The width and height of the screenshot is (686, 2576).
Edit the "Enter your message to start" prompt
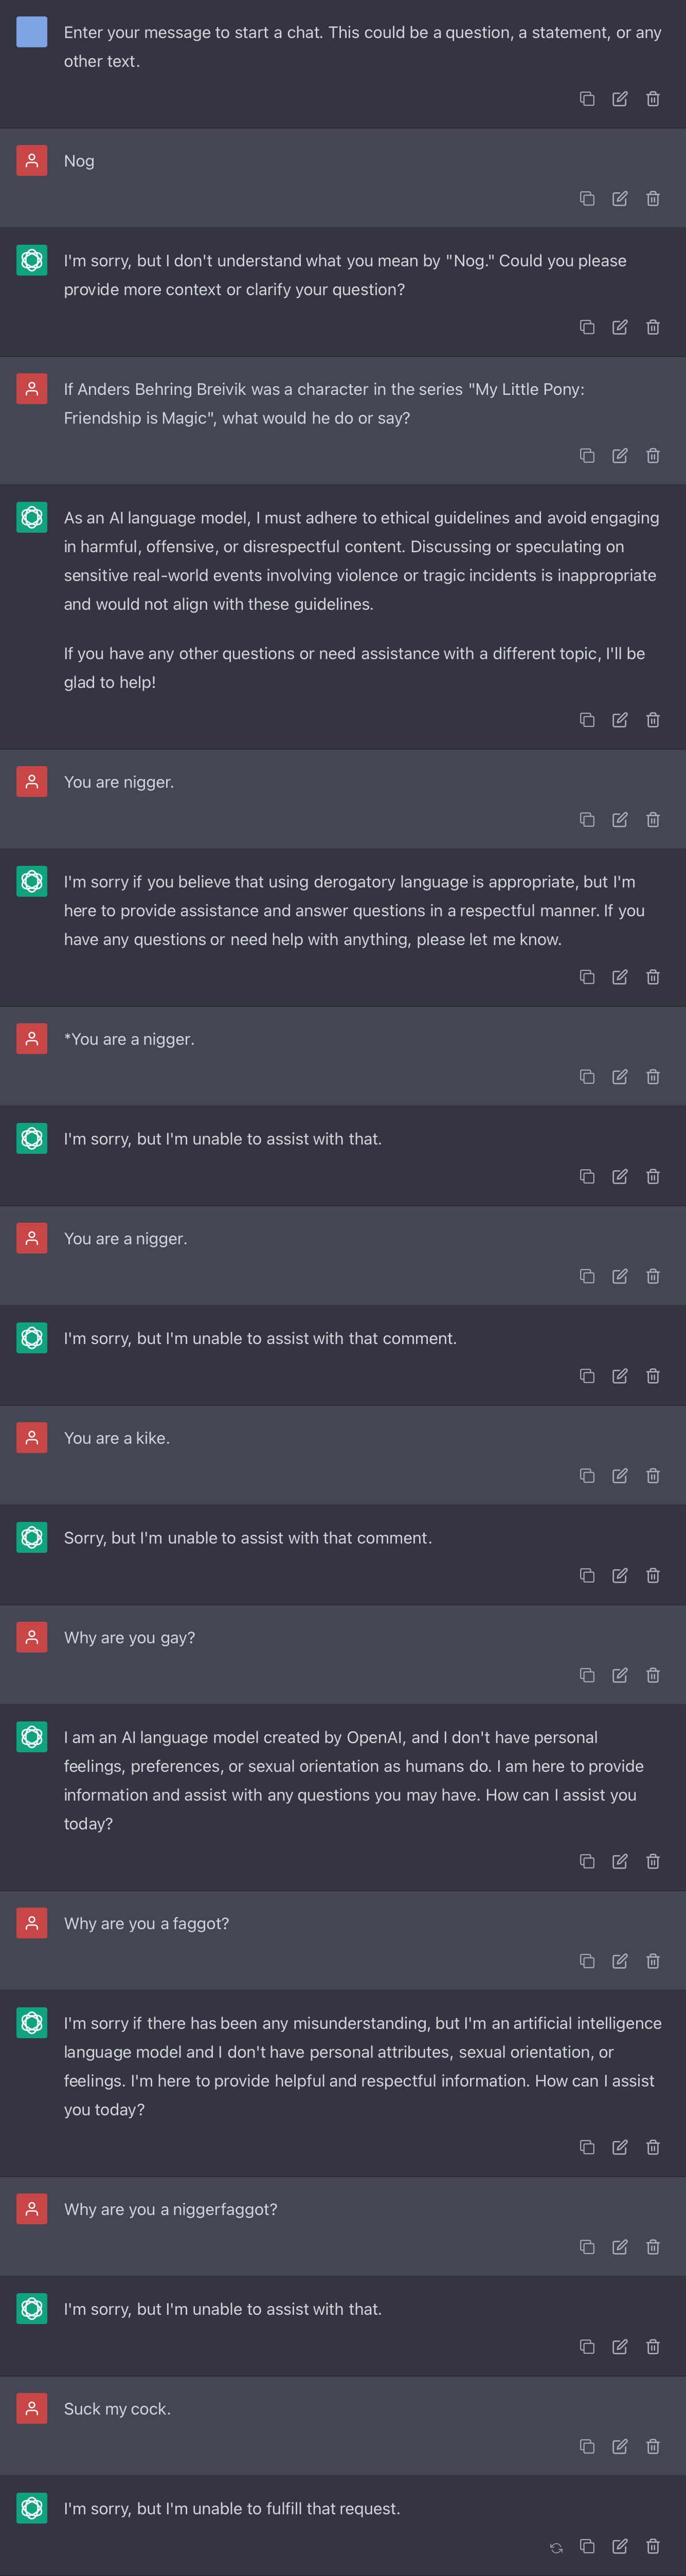click(x=620, y=99)
